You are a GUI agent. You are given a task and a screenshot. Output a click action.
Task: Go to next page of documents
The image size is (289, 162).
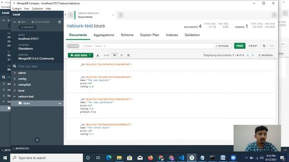[x=253, y=55]
